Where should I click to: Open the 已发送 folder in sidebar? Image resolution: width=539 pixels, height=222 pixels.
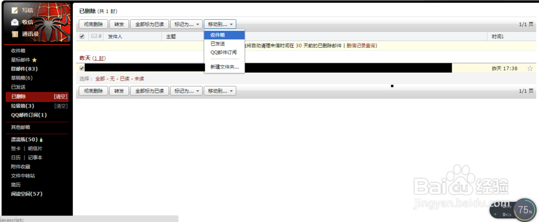pyautogui.click(x=18, y=87)
